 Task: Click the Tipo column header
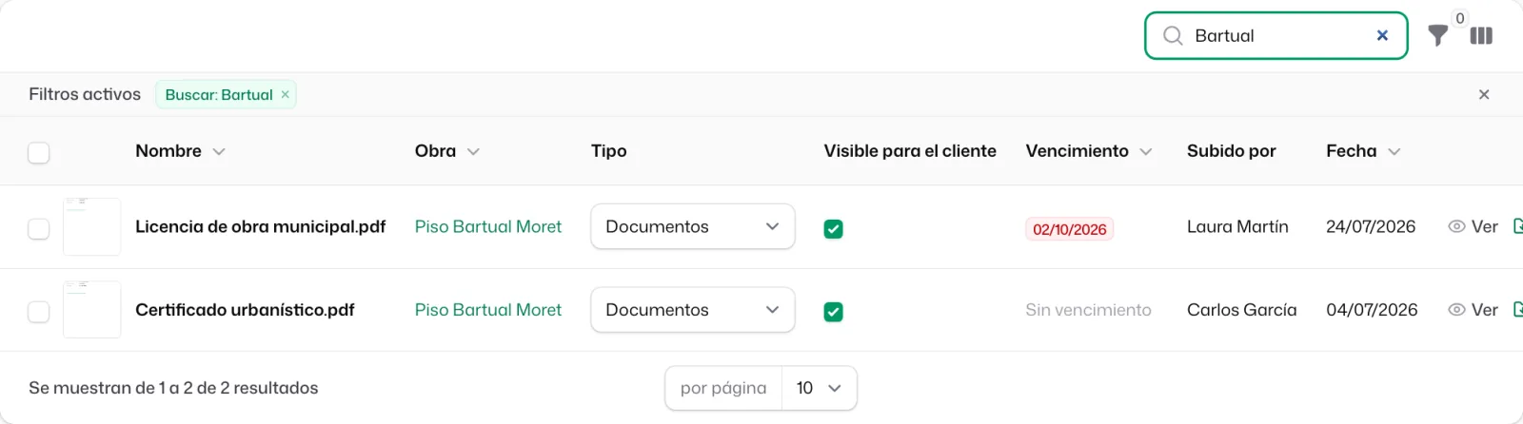608,151
